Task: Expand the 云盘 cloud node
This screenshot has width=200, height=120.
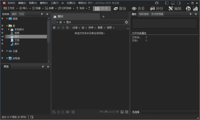Action: point(7,51)
